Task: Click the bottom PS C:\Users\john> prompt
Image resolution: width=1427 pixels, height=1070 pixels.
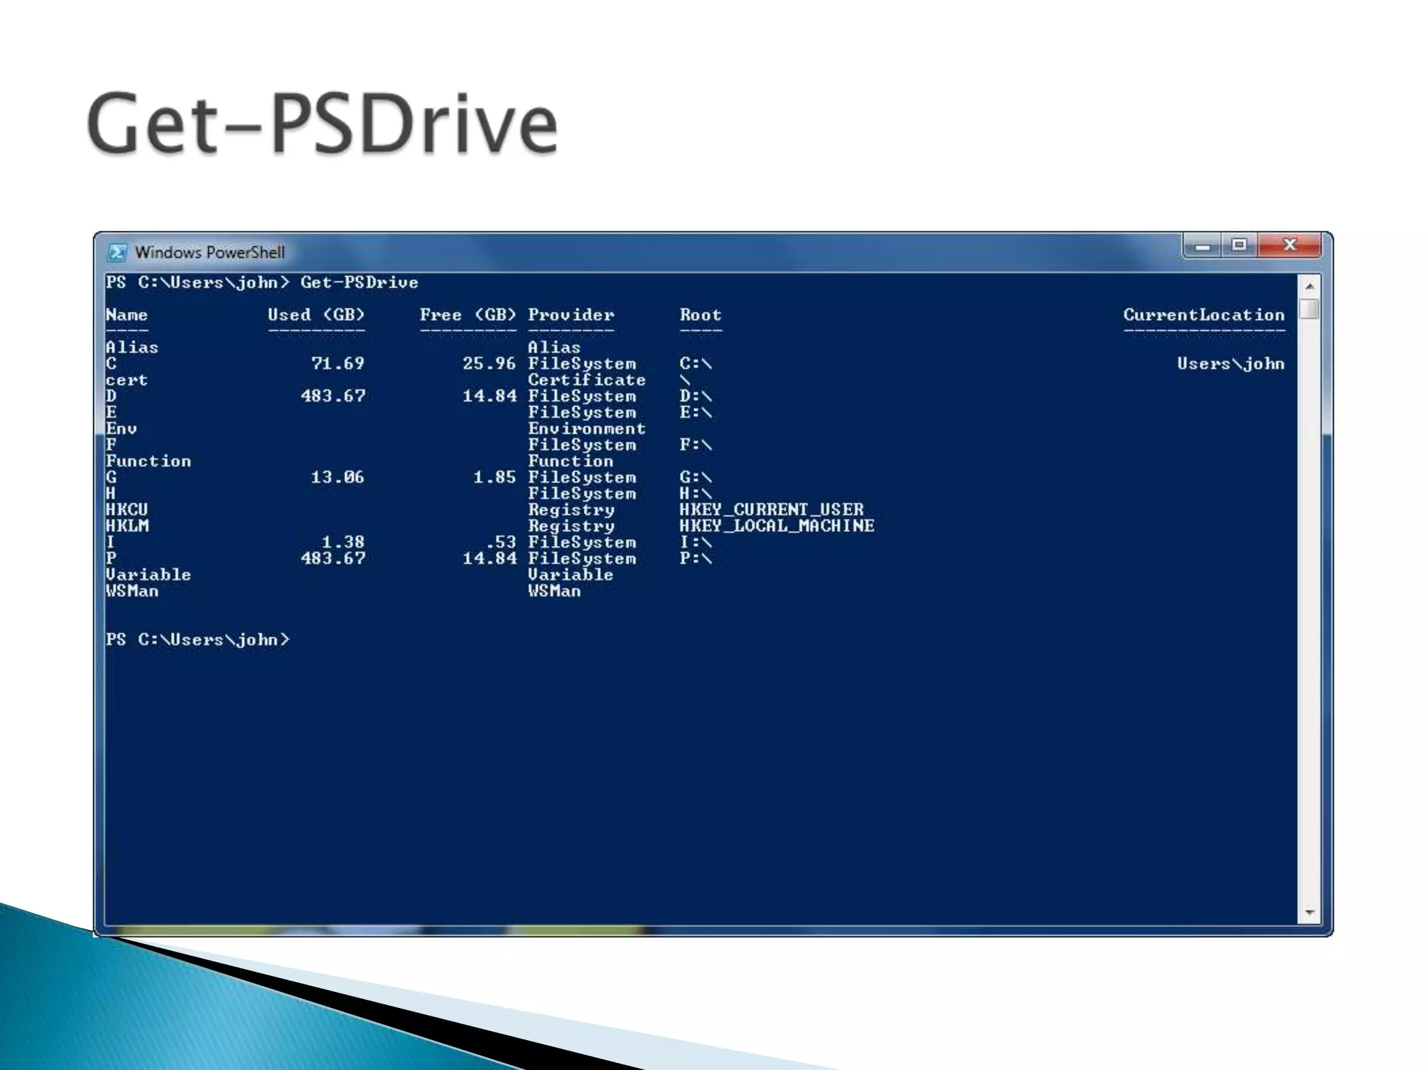Action: click(198, 639)
